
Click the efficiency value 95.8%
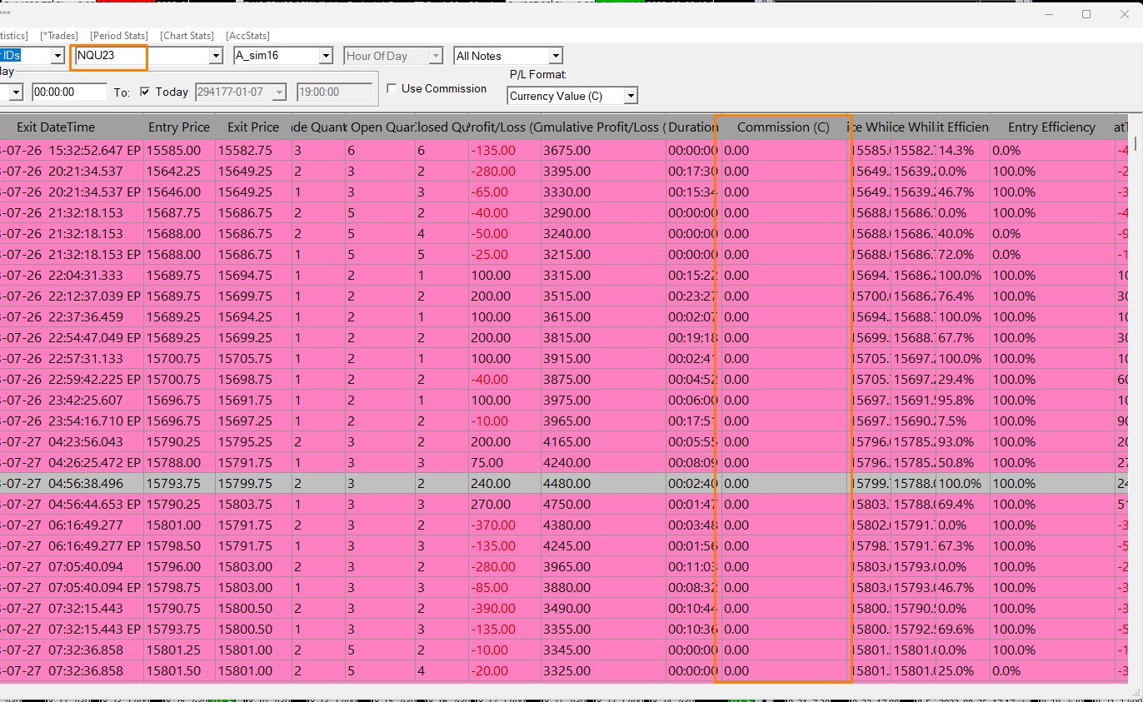point(956,401)
